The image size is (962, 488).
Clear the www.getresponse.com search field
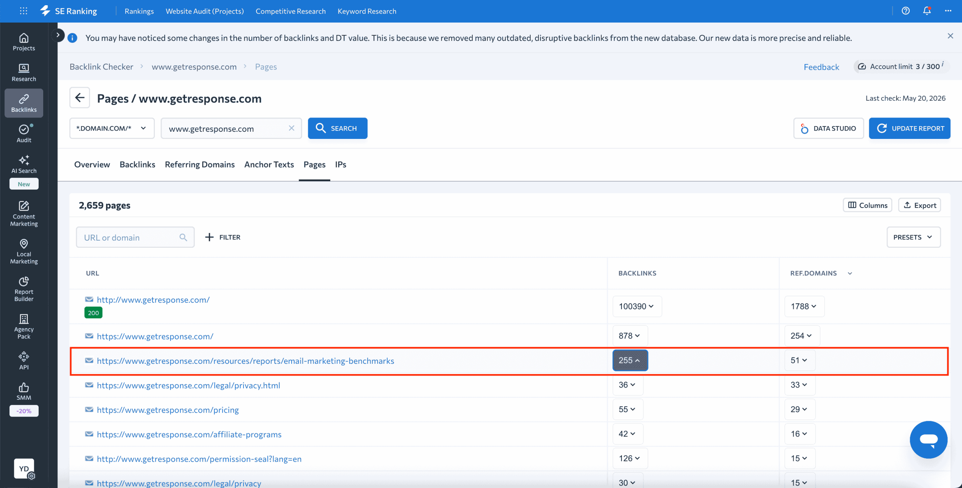point(291,128)
